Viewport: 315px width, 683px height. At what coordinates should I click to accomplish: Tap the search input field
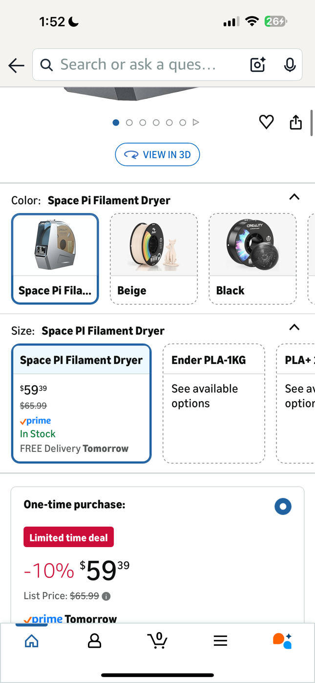[147, 64]
